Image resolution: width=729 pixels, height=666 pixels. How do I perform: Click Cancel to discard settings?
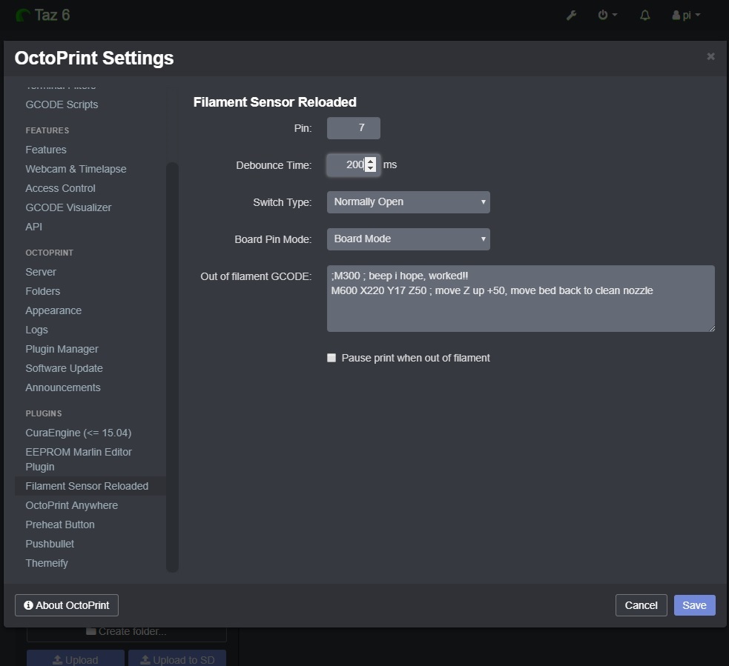coord(641,605)
